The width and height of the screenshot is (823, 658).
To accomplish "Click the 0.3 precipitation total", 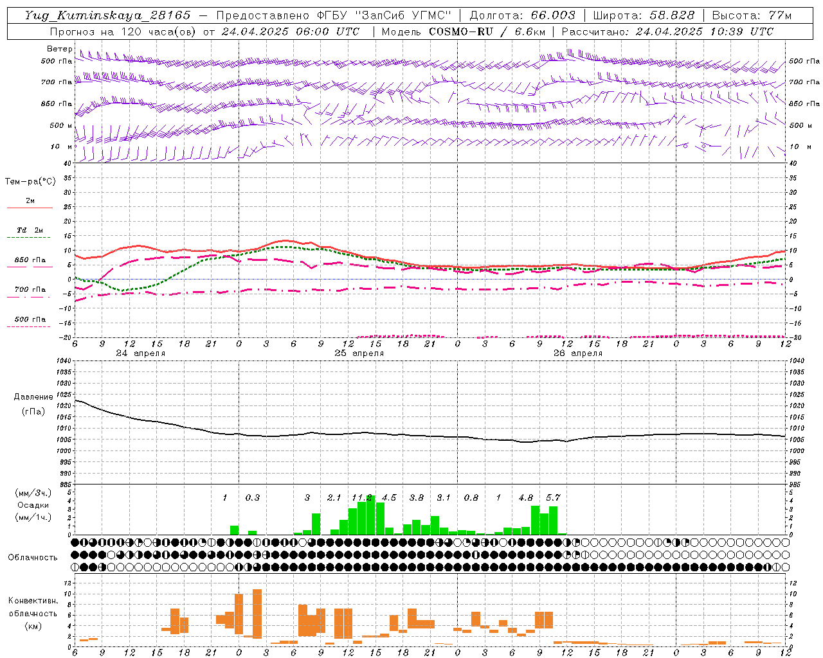I will [x=253, y=497].
